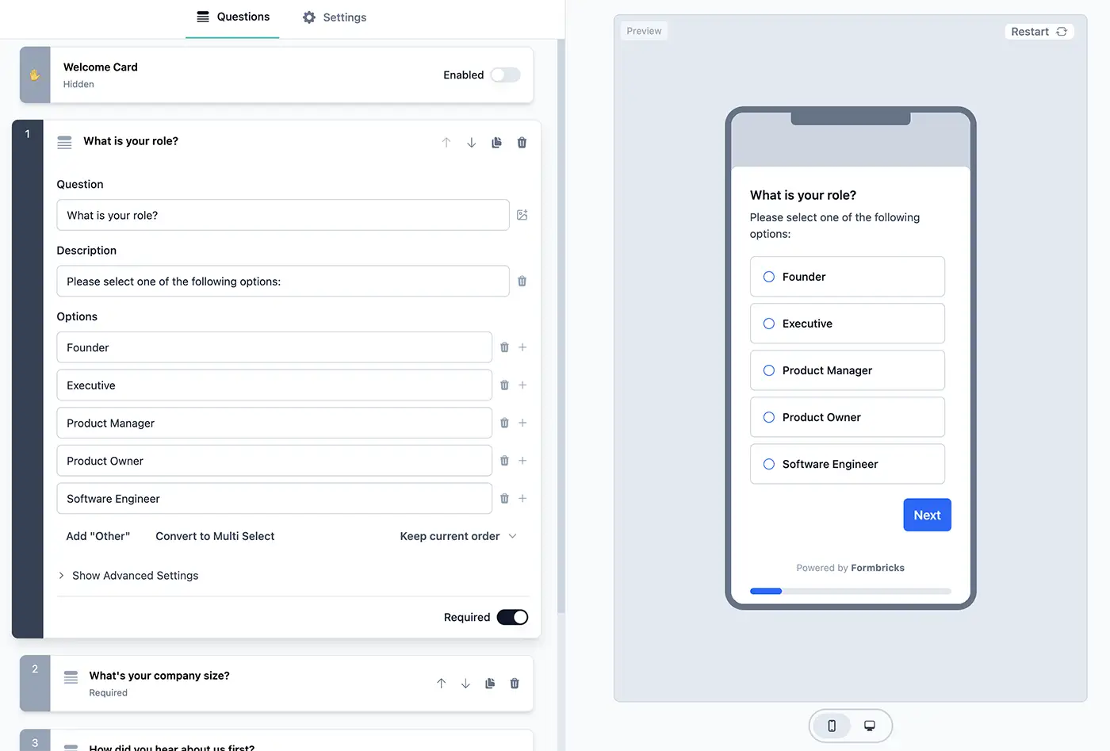Remove the "Executive" option
Image resolution: width=1110 pixels, height=751 pixels.
(504, 385)
